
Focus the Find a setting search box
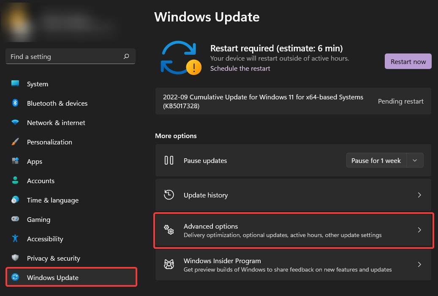point(71,56)
